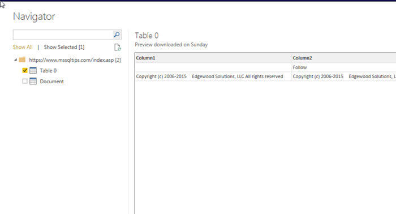This screenshot has width=396, height=214.
Task: Click the Table 0 table icon
Action: 33,71
